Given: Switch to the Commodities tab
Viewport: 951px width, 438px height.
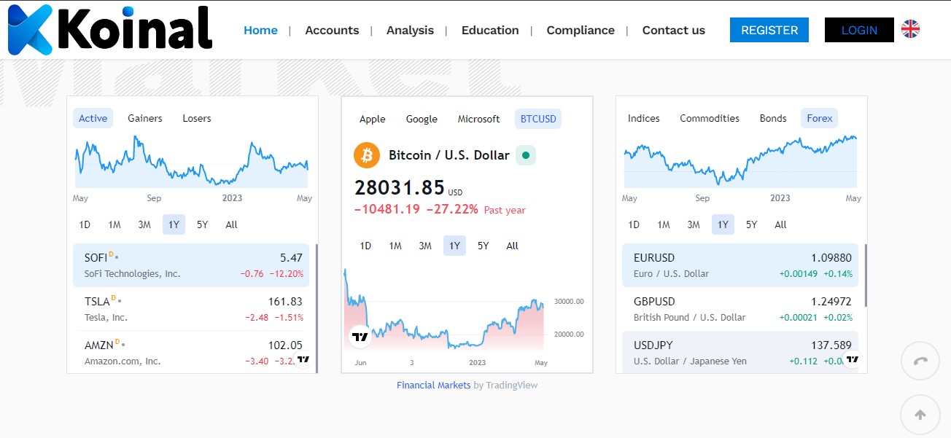Looking at the screenshot, I should [x=709, y=118].
